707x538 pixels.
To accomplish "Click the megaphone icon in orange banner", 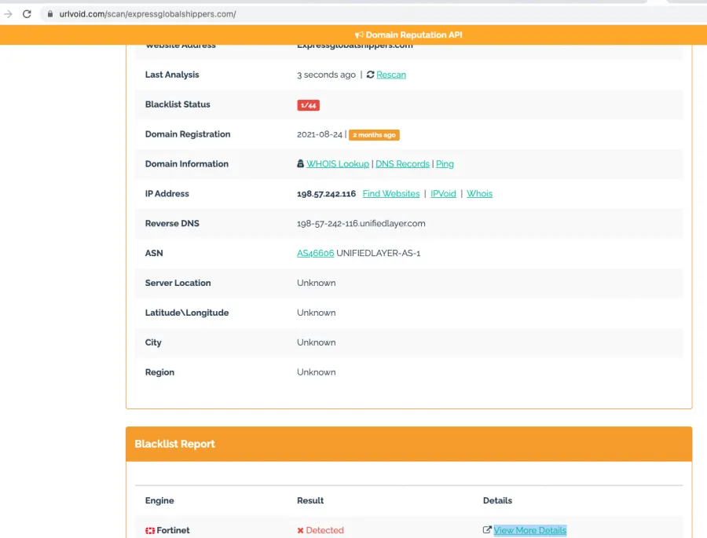I will 359,35.
